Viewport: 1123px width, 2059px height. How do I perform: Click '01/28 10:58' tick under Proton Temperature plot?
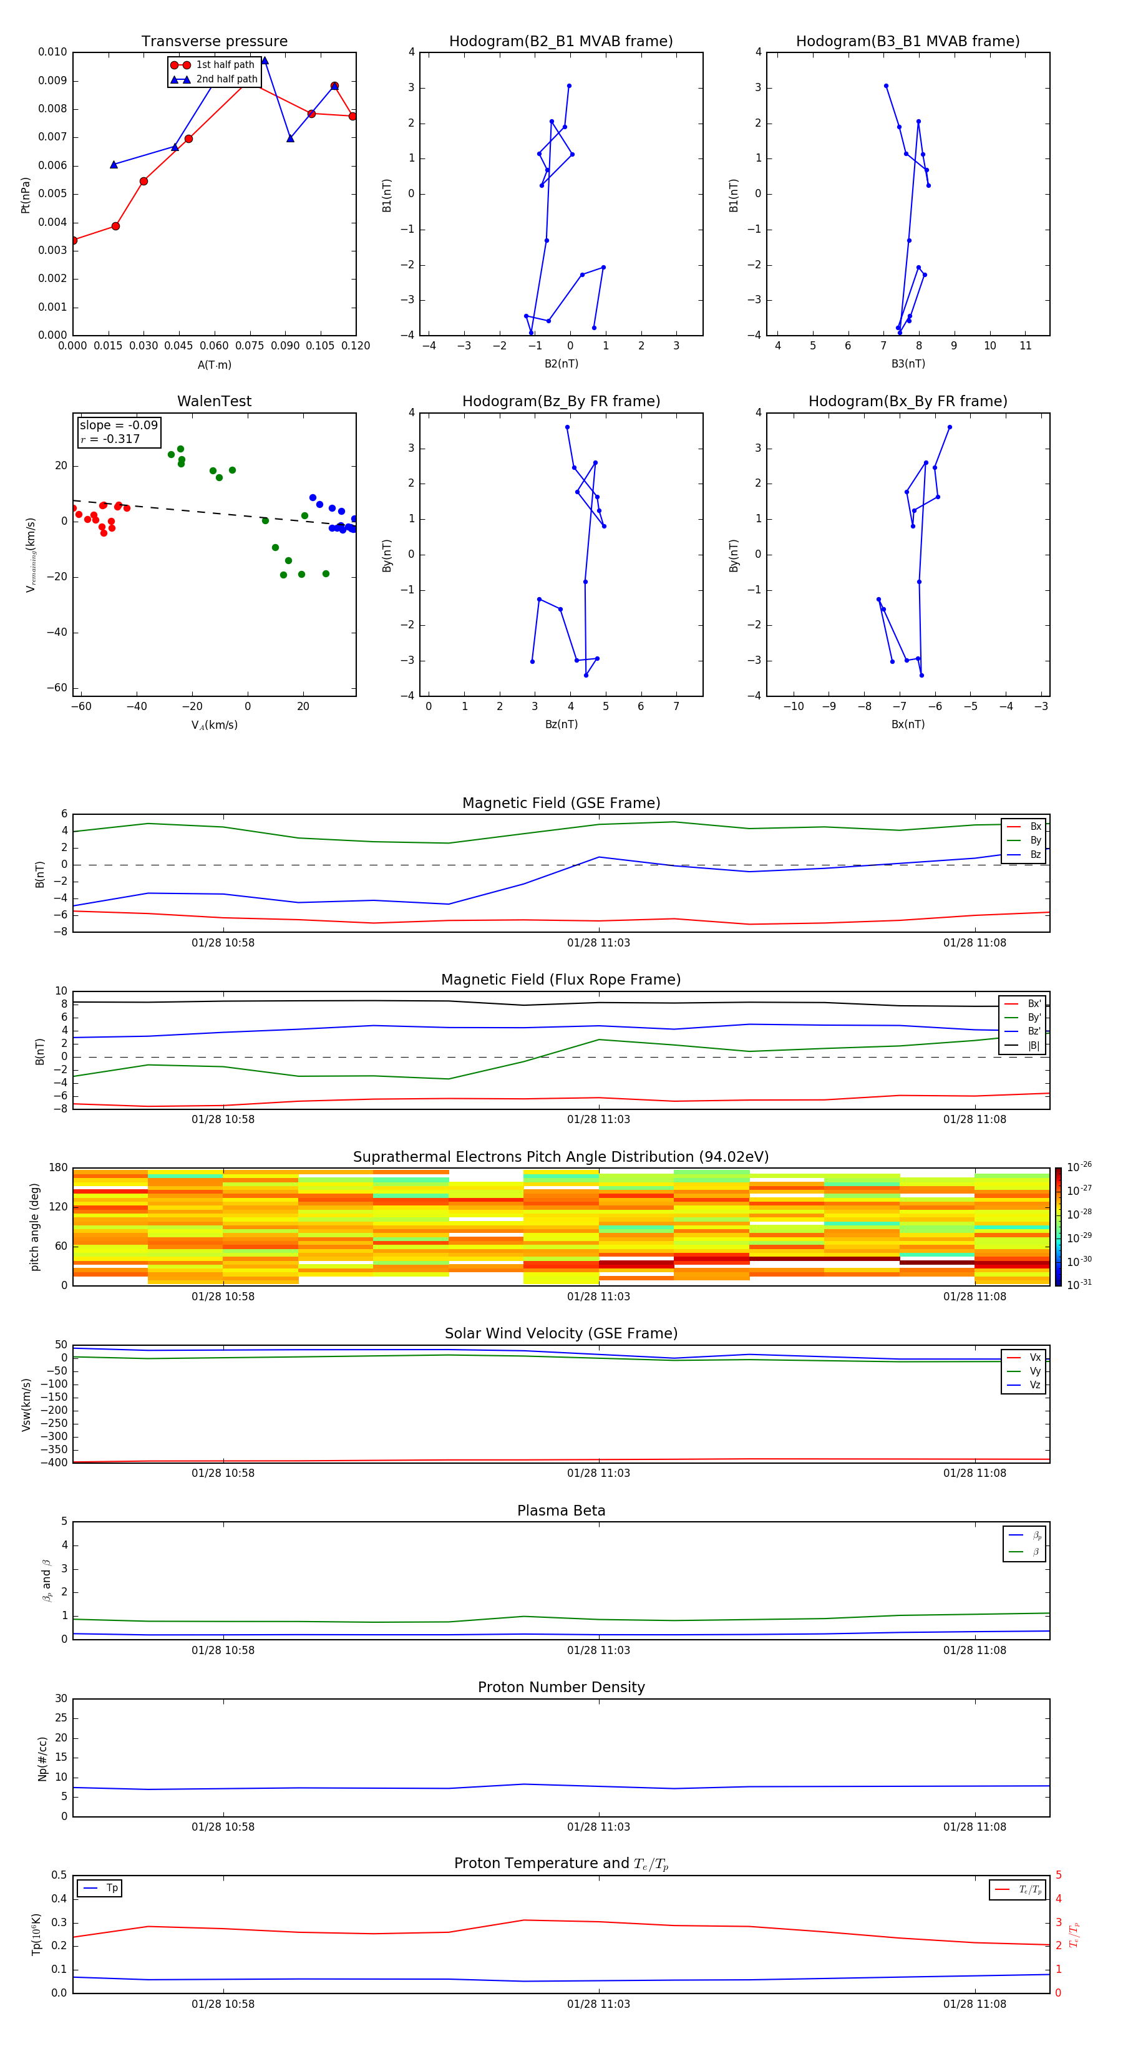(x=223, y=2004)
